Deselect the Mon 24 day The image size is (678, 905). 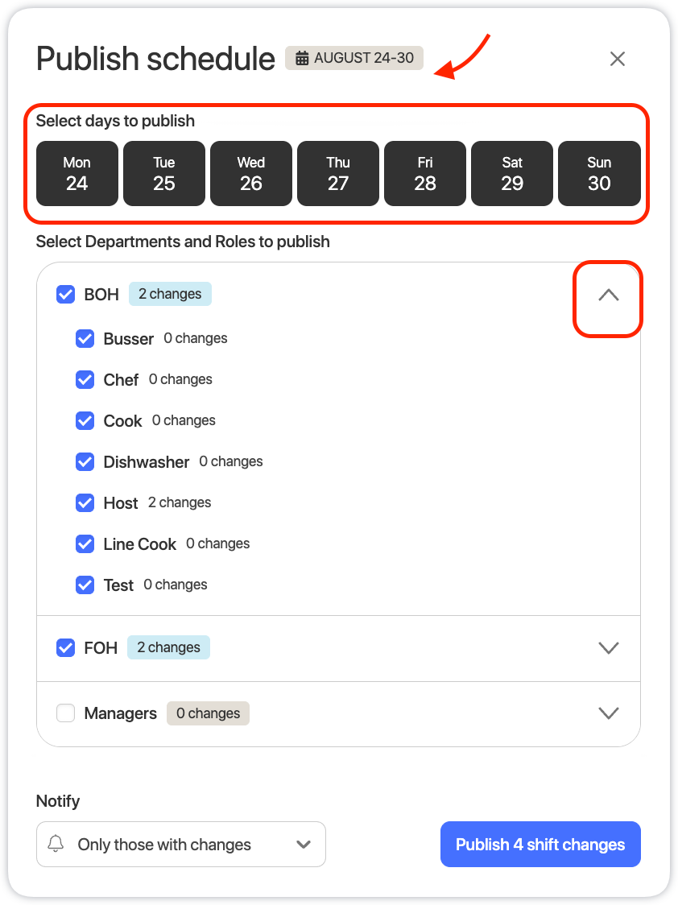76,173
